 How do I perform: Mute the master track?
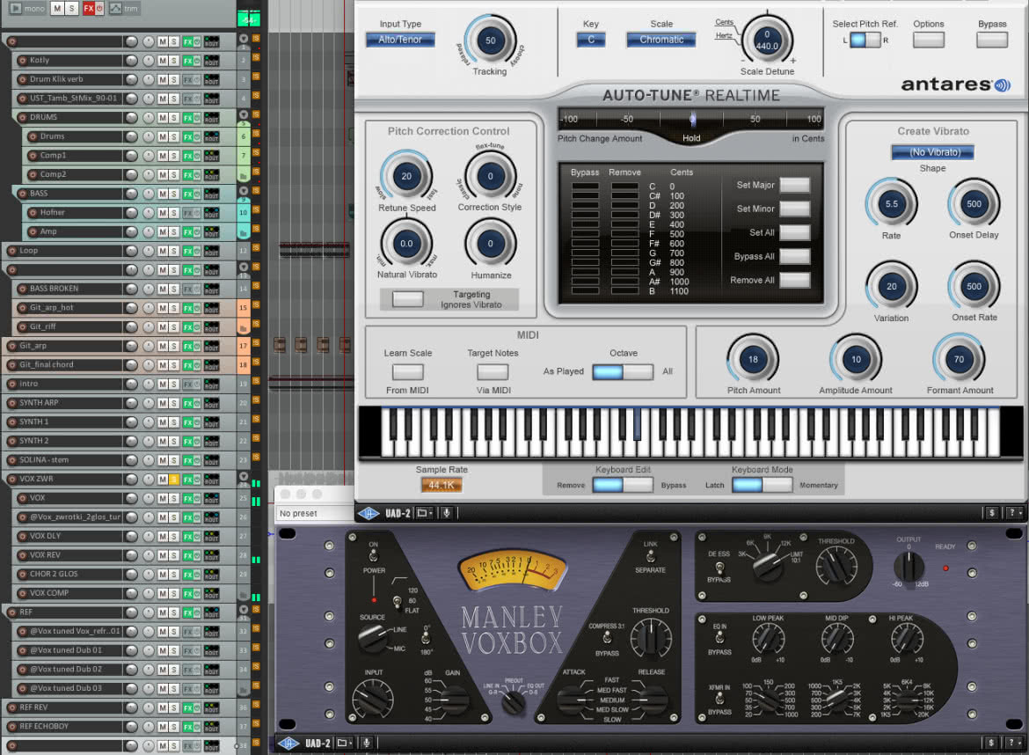point(57,9)
